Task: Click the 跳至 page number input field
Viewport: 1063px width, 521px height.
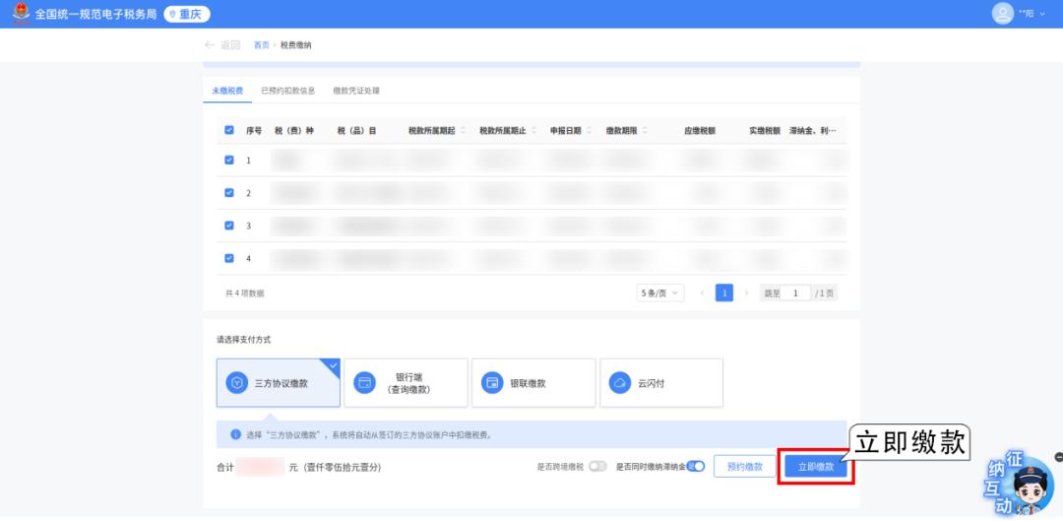Action: coord(795,293)
